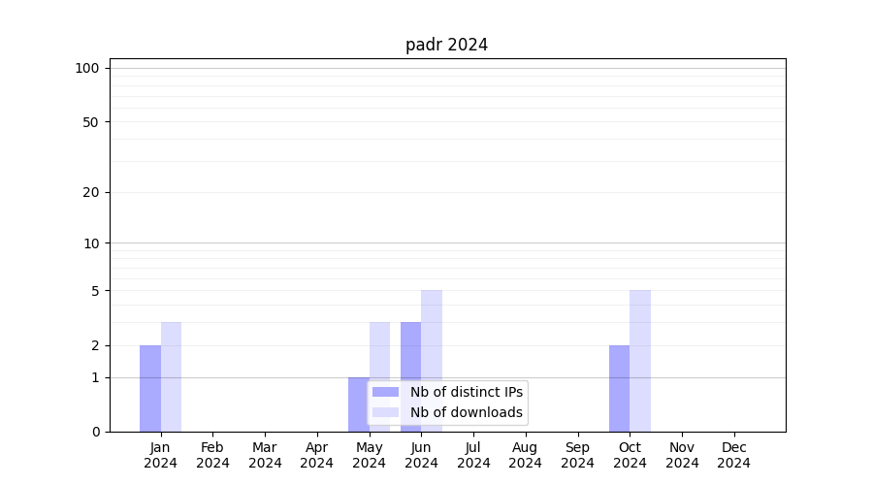Select the 20 tick label on the y-axis
The image size is (873, 485).
pos(91,192)
